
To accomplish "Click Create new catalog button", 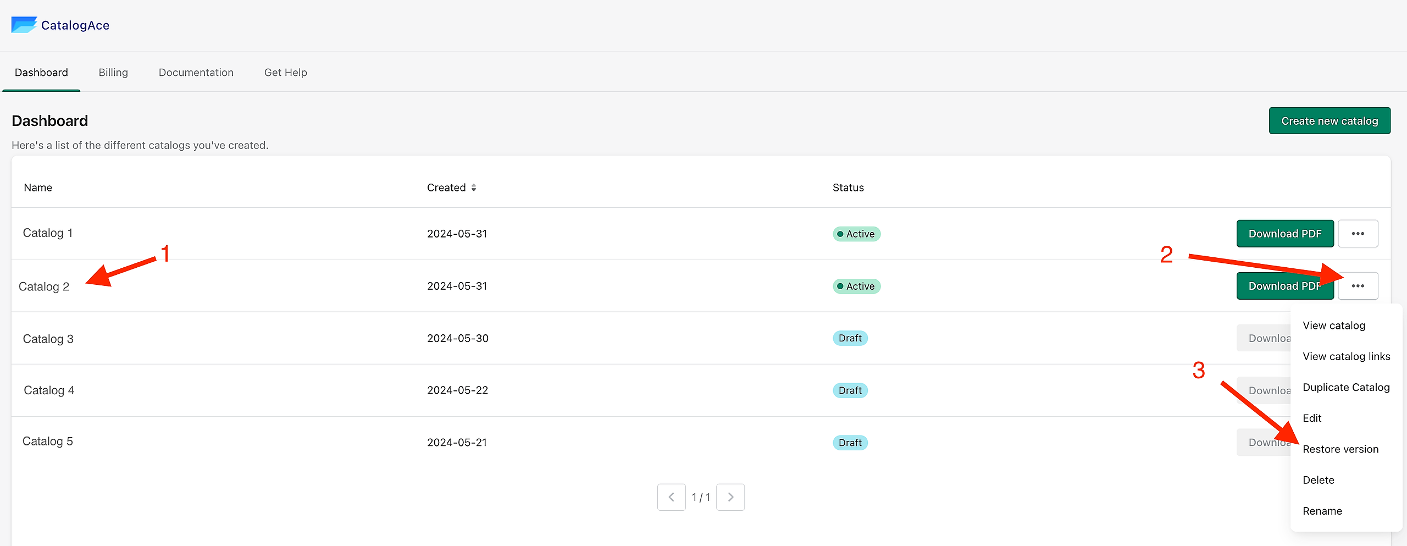I will tap(1330, 121).
